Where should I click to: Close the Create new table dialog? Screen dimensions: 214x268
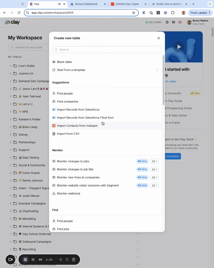(159, 38)
